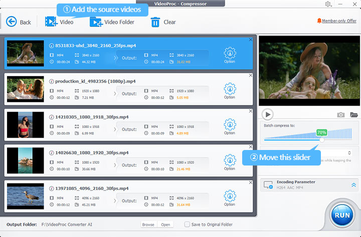Viewport: 361px width, 237px height.
Task: Remove 13971085_4096_2160_30fps.mp4 from list
Action: tap(251, 182)
